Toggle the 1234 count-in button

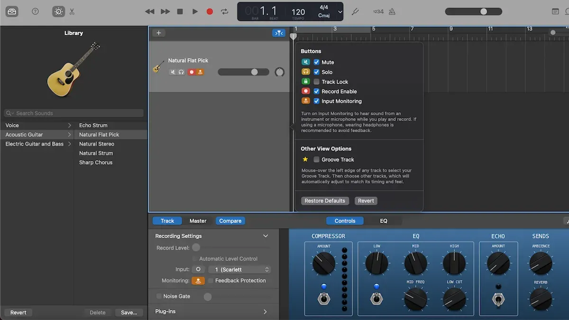pos(378,11)
